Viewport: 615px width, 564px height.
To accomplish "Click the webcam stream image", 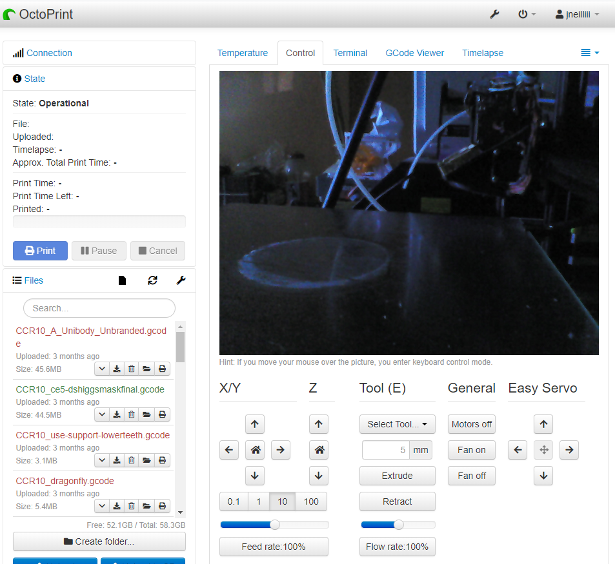I will coord(408,213).
